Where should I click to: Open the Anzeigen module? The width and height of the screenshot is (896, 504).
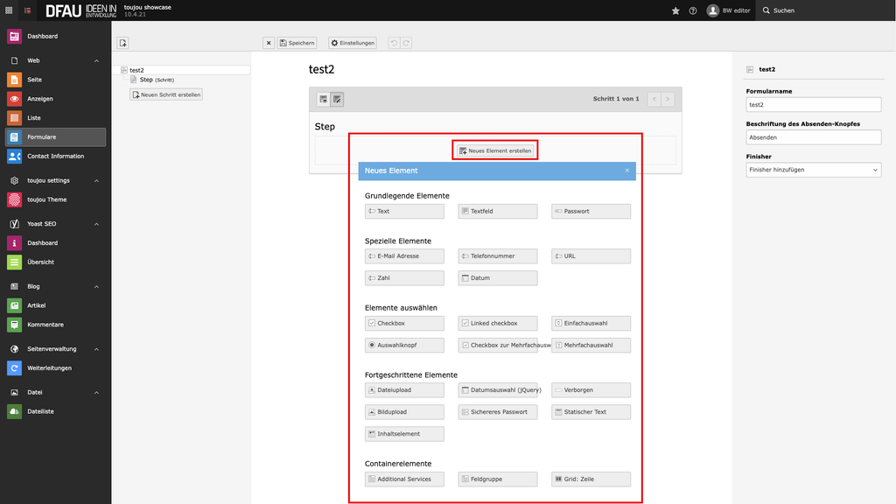tap(55, 99)
